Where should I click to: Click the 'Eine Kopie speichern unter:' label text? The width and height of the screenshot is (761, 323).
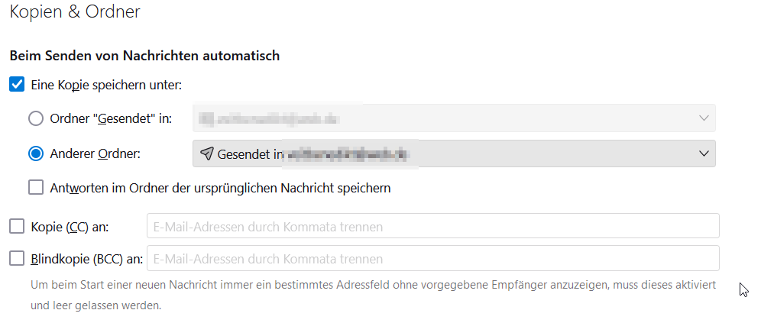tap(106, 84)
